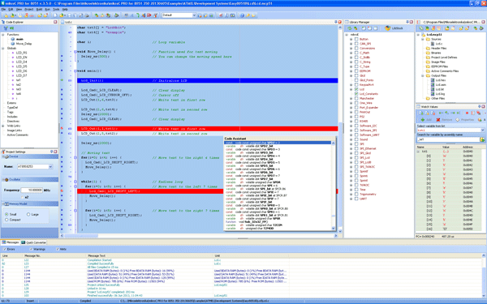Collapse the Output Files folder
Screen dimensions: 487x304
423,75
